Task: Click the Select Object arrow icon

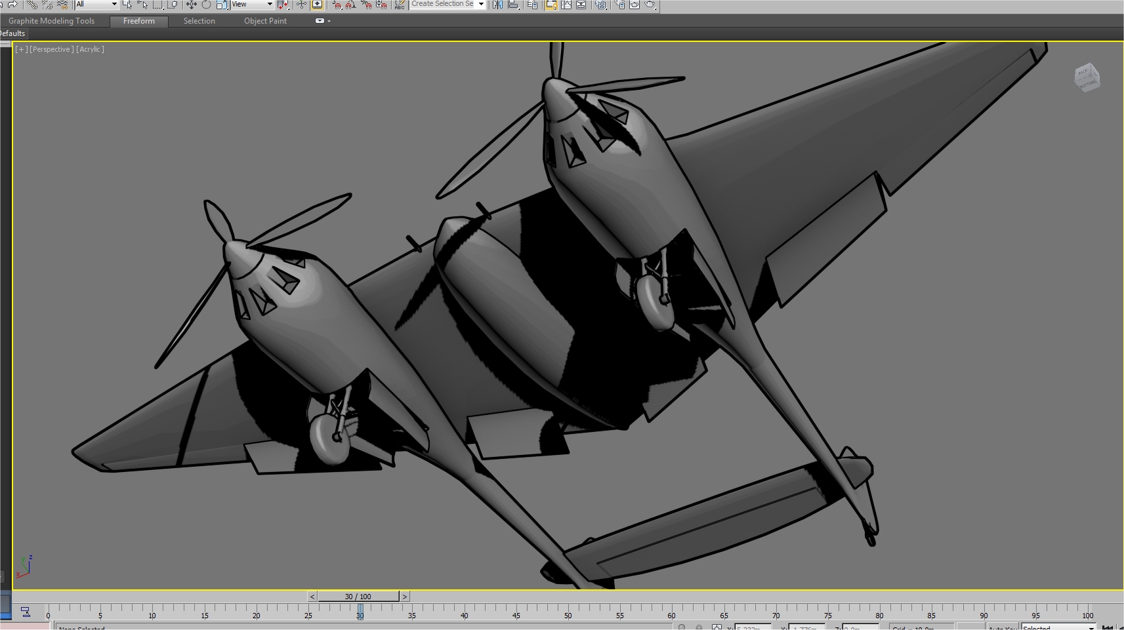Action: (127, 5)
